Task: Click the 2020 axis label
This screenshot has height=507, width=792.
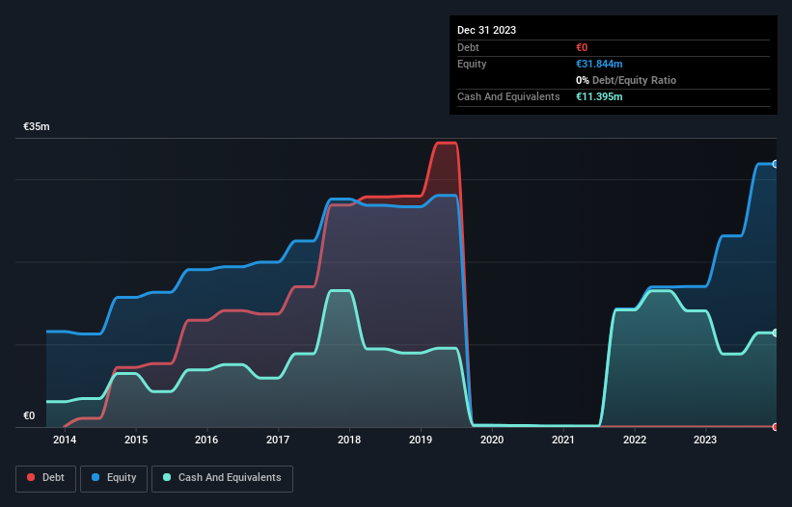Action: (x=492, y=440)
